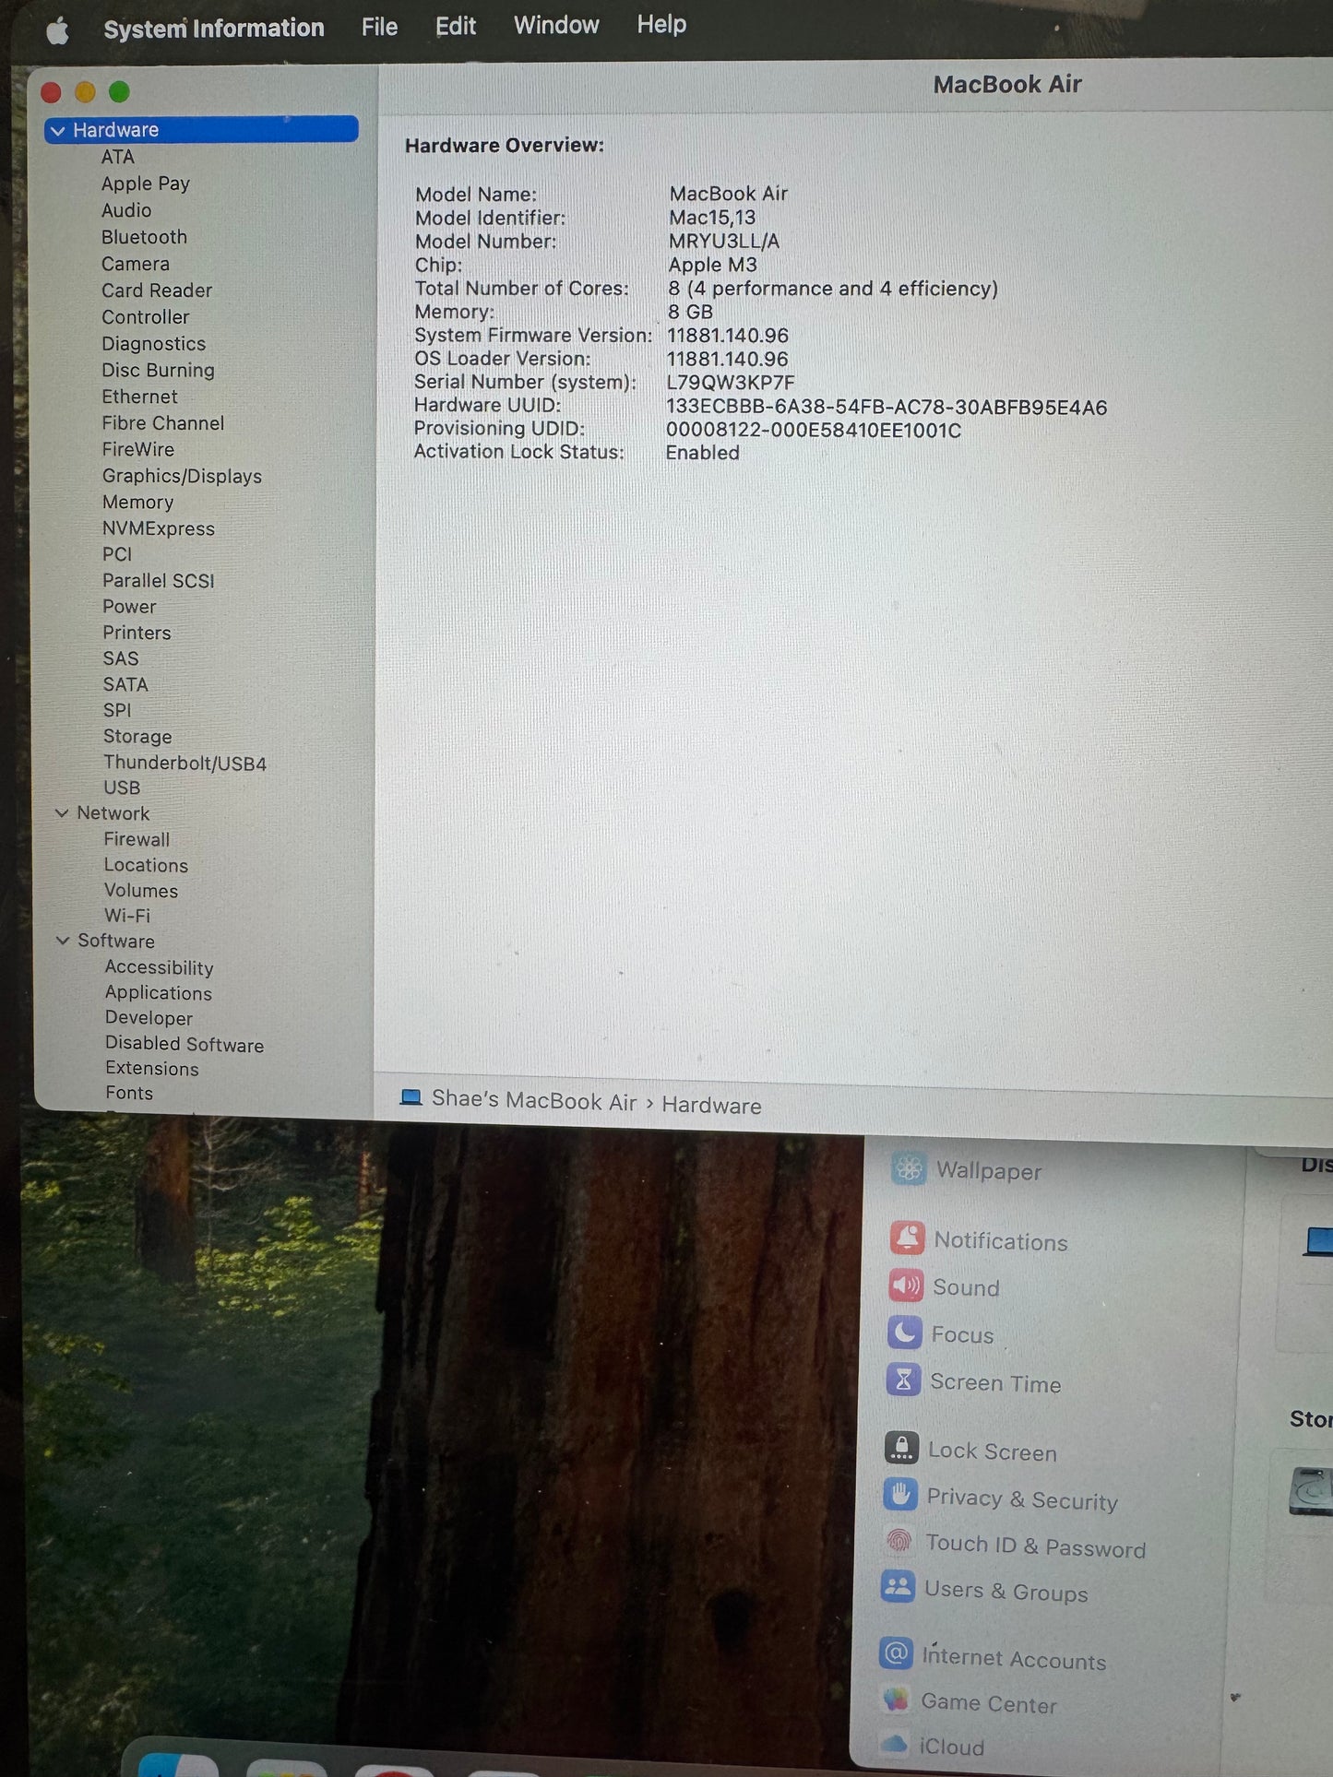Open Privacy & Security settings label
1333x1777 pixels.
point(1022,1499)
